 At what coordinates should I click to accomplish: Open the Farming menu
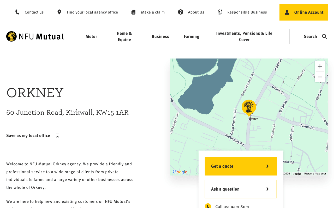coord(192,36)
